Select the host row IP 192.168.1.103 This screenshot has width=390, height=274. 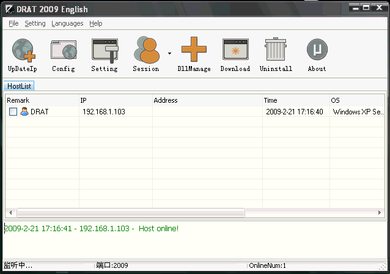coord(103,112)
